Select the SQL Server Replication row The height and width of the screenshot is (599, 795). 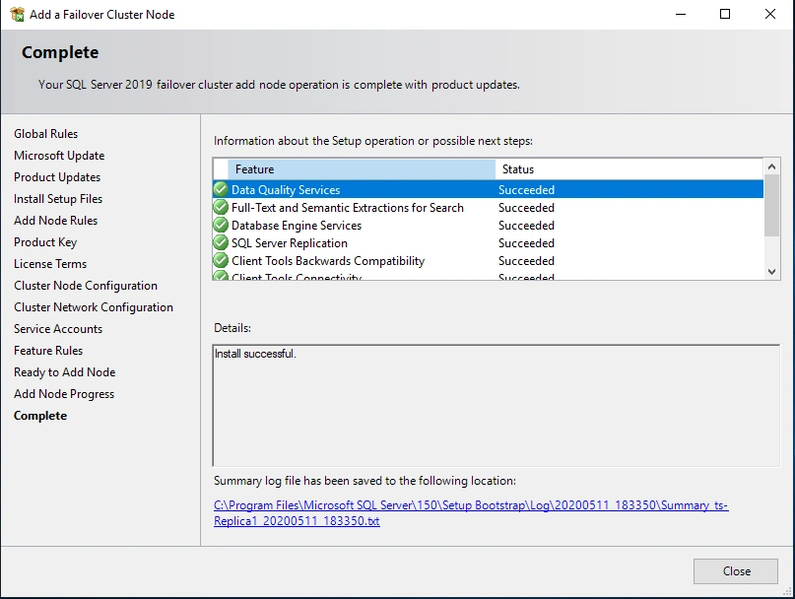(x=488, y=242)
